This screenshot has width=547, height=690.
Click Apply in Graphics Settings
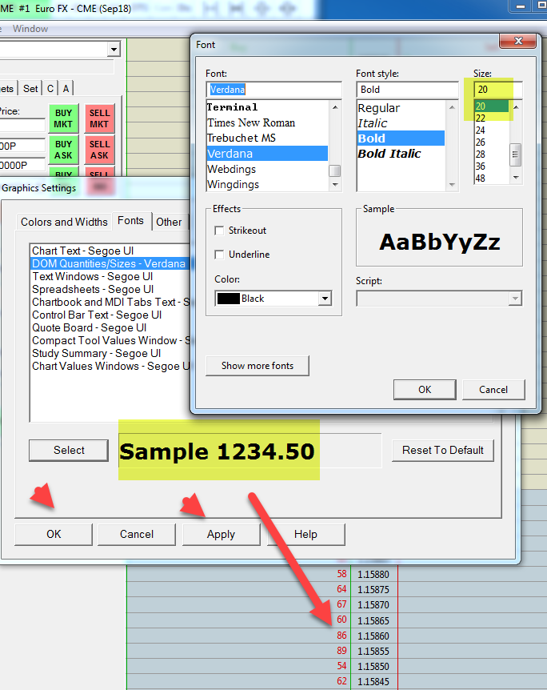coord(222,534)
